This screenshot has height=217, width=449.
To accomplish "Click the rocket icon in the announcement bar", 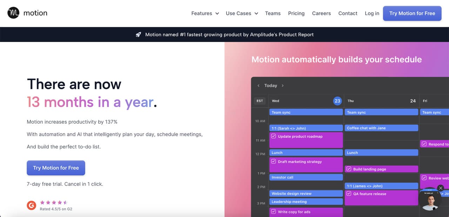I will (139, 34).
